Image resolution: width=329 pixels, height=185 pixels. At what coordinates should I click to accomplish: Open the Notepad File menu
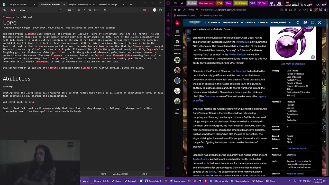4,10
